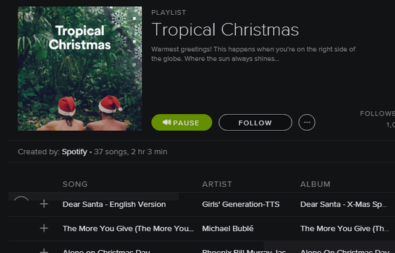This screenshot has height=253, width=395.
Task: Sort playlist by ARTIST column header
Action: coord(217,185)
